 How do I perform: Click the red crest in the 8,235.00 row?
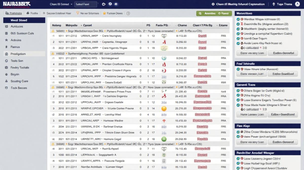(x=164, y=42)
